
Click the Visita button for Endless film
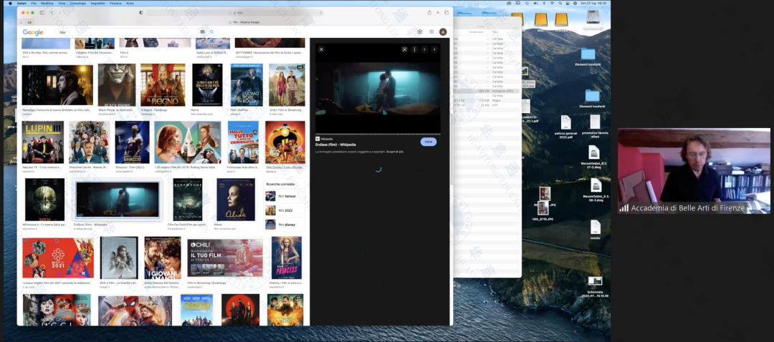coord(429,142)
